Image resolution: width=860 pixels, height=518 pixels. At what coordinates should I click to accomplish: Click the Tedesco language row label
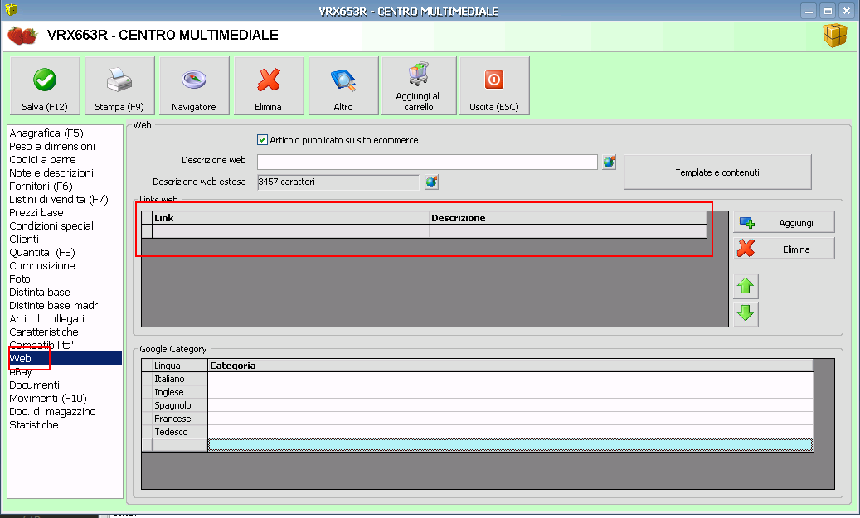tap(180, 432)
